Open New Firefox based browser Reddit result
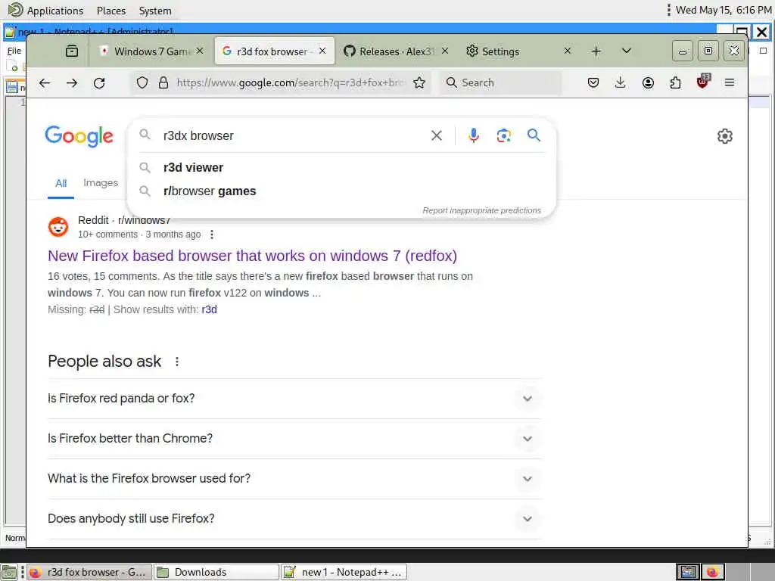775x581 pixels. point(252,256)
